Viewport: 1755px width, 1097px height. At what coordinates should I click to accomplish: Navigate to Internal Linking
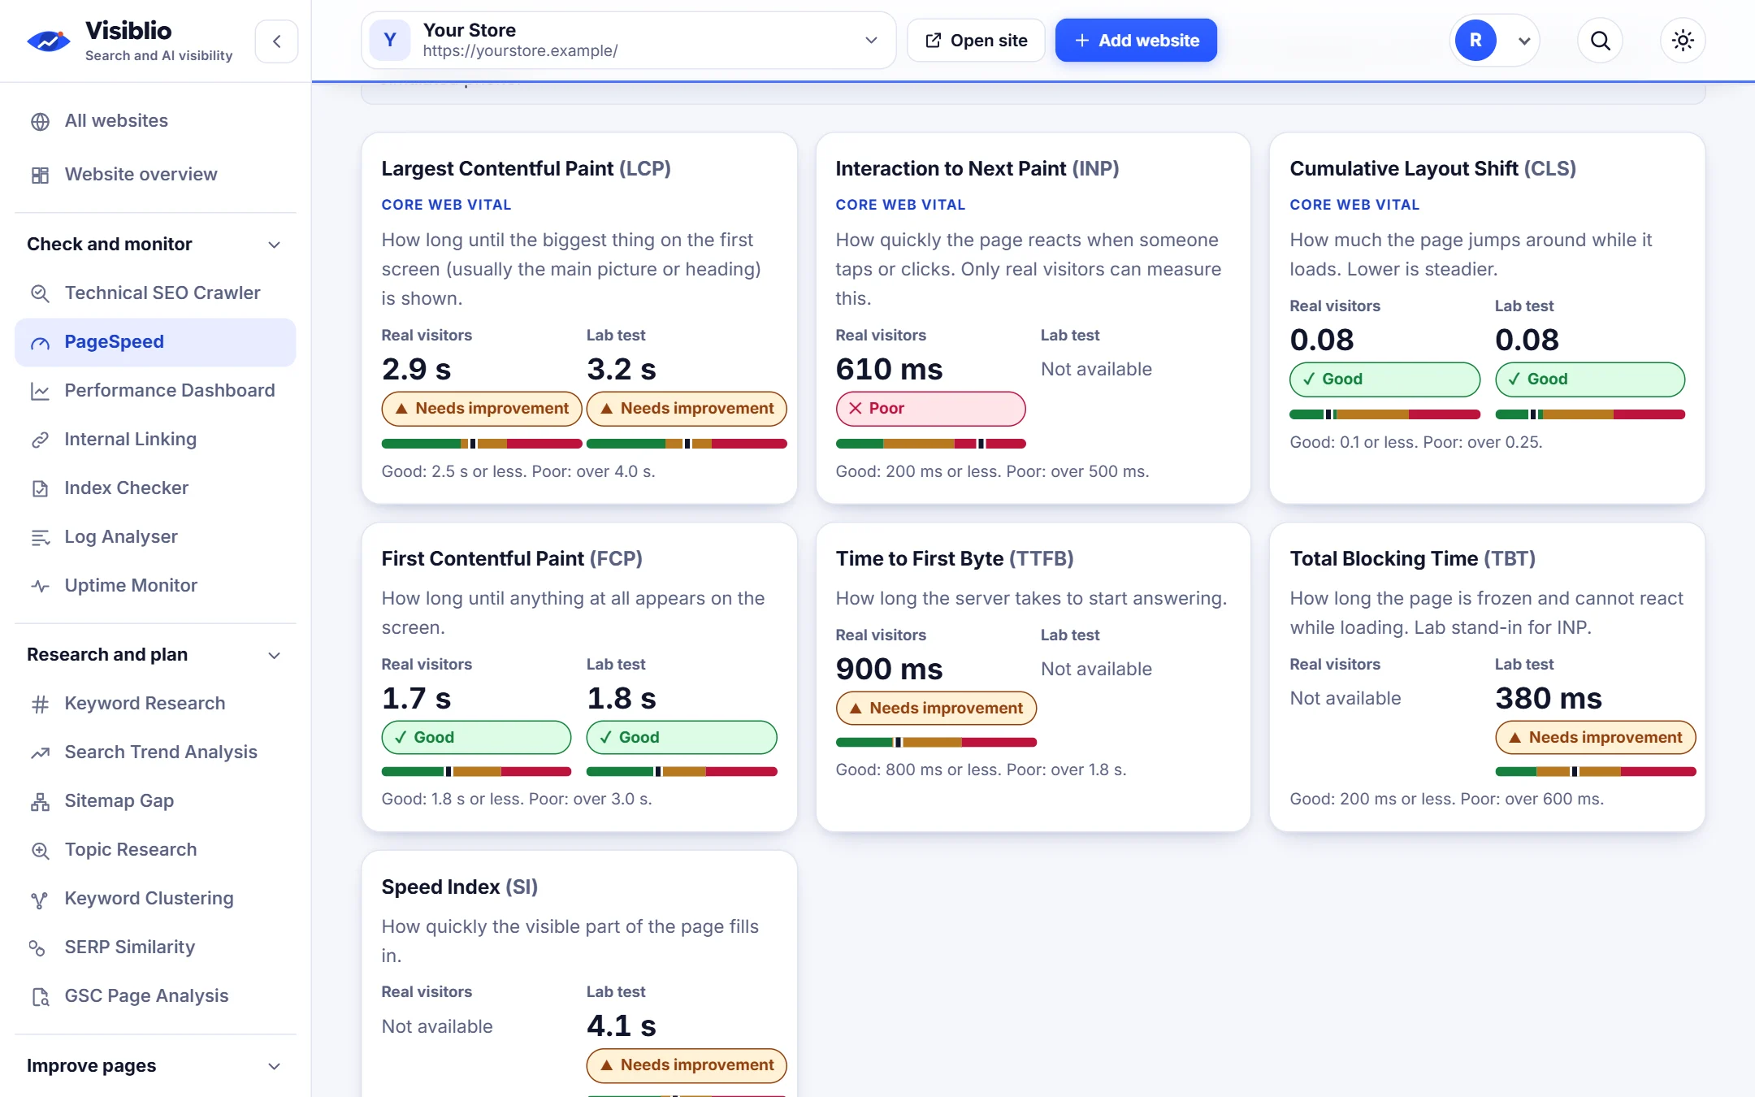tap(155, 440)
